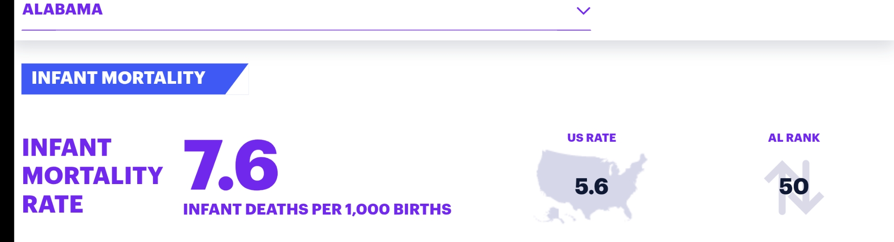Image resolution: width=894 pixels, height=242 pixels.
Task: Click Maine's tip on the US map
Action: pos(643,157)
